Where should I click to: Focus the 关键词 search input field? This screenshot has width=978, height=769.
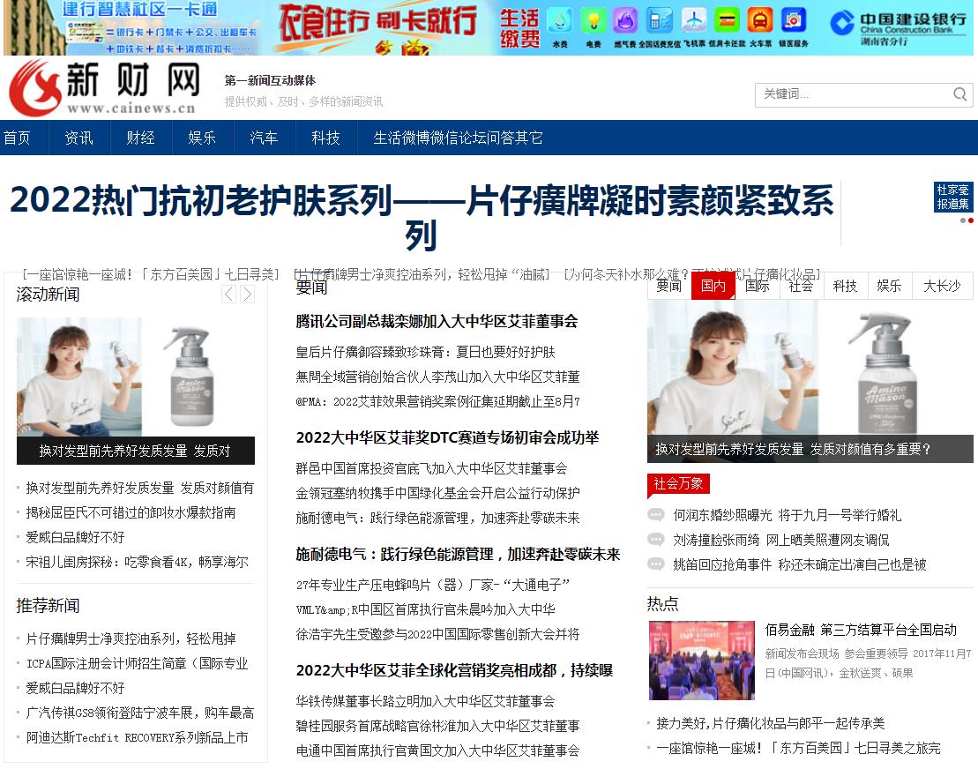click(855, 94)
